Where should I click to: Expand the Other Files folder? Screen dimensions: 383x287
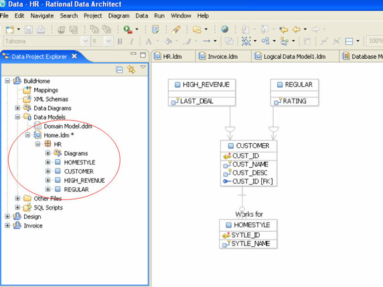[x=17, y=198]
